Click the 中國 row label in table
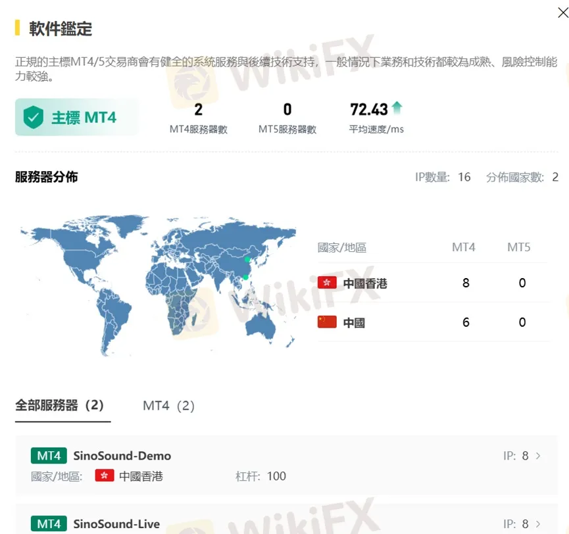 354,322
